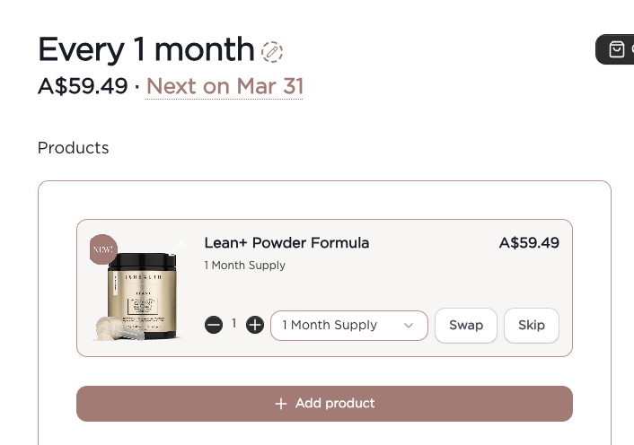This screenshot has width=634, height=445.
Task: Open the shopping bag cart icon
Action: tap(617, 49)
